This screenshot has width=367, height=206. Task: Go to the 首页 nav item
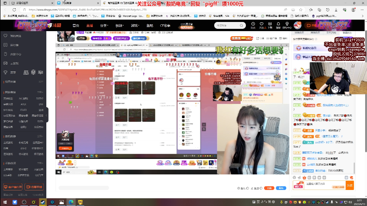pos(76,26)
